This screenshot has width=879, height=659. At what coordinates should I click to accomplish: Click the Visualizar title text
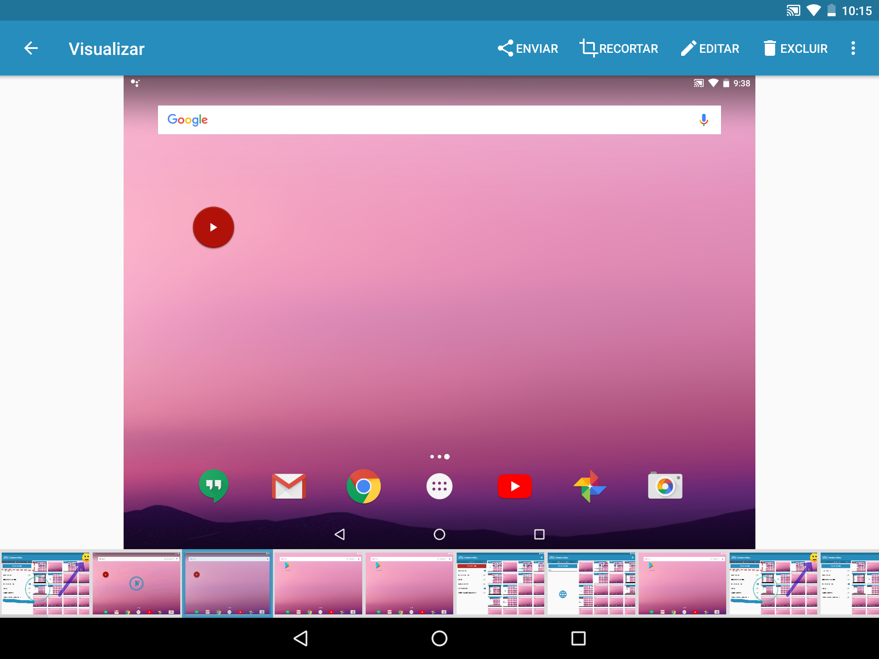coord(106,48)
